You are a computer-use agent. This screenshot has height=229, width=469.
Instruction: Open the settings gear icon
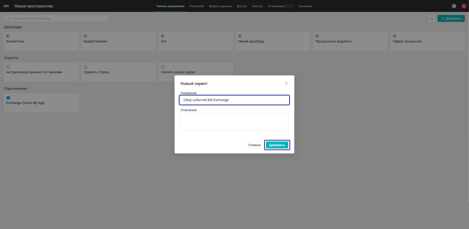[x=454, y=6]
